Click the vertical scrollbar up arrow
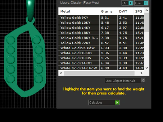The height and width of the screenshot is (122, 163). point(147,11)
